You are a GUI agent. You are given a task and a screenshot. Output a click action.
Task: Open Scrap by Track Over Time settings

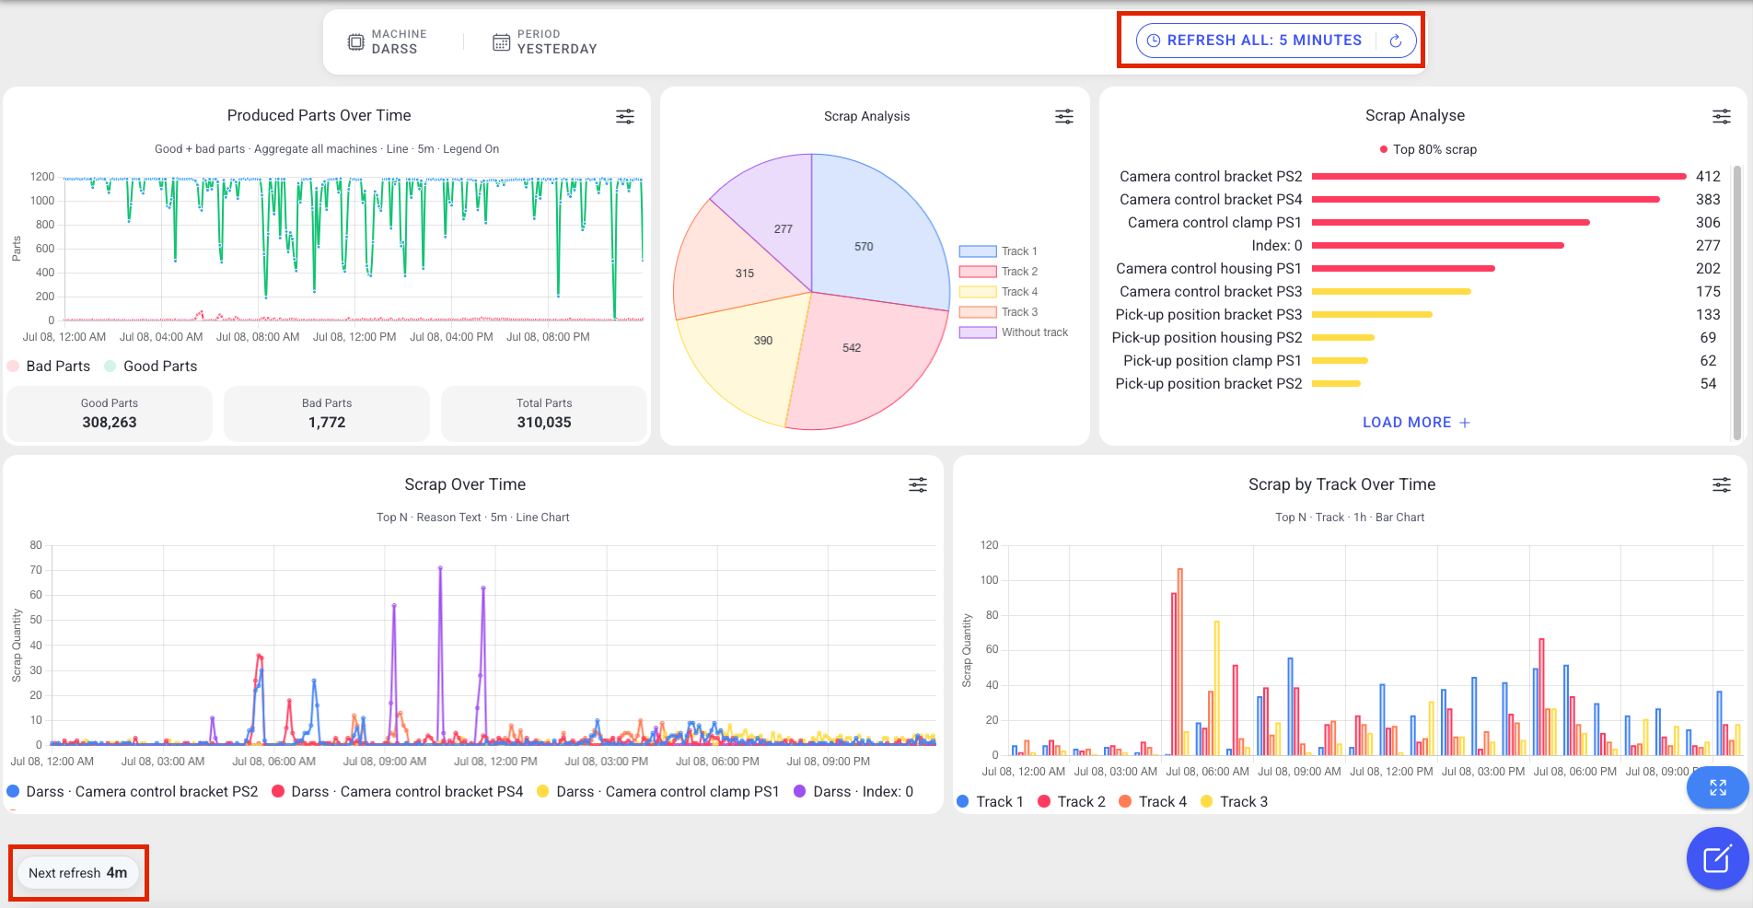(1722, 484)
